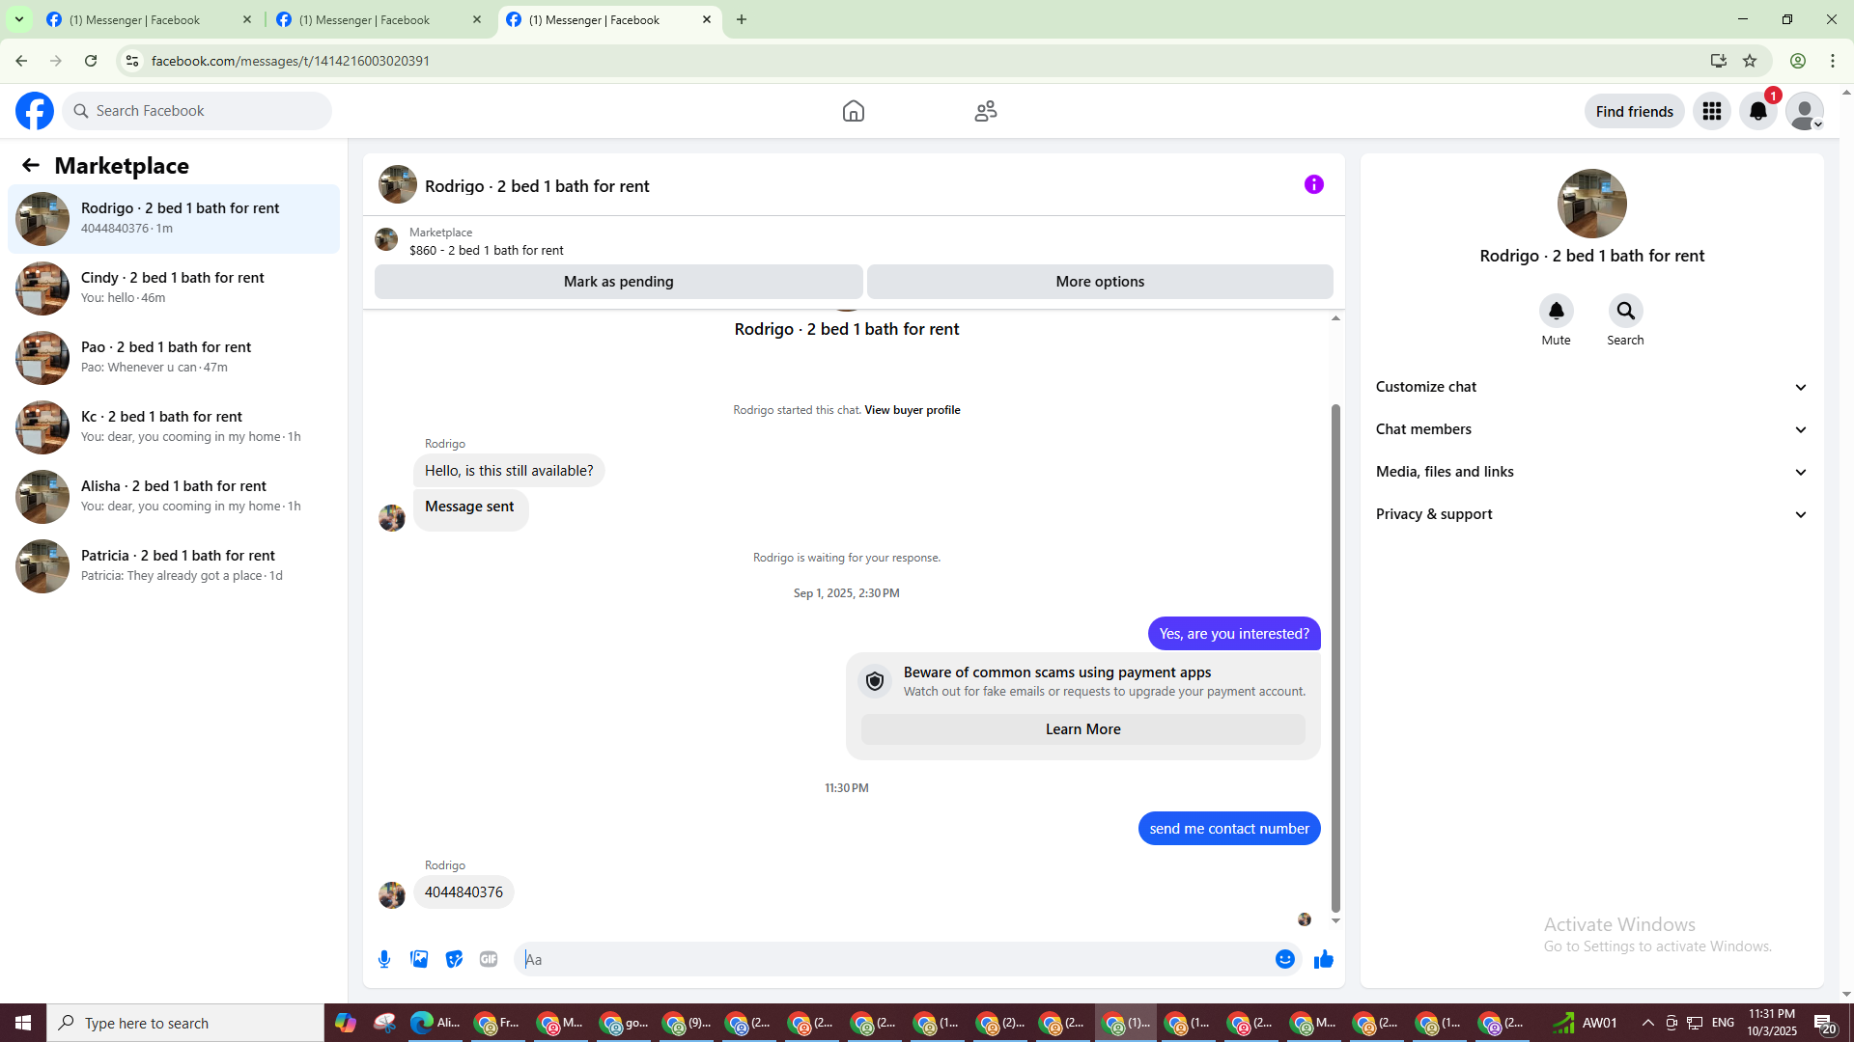
Task: Record a voice clip with microphone icon
Action: tap(384, 959)
